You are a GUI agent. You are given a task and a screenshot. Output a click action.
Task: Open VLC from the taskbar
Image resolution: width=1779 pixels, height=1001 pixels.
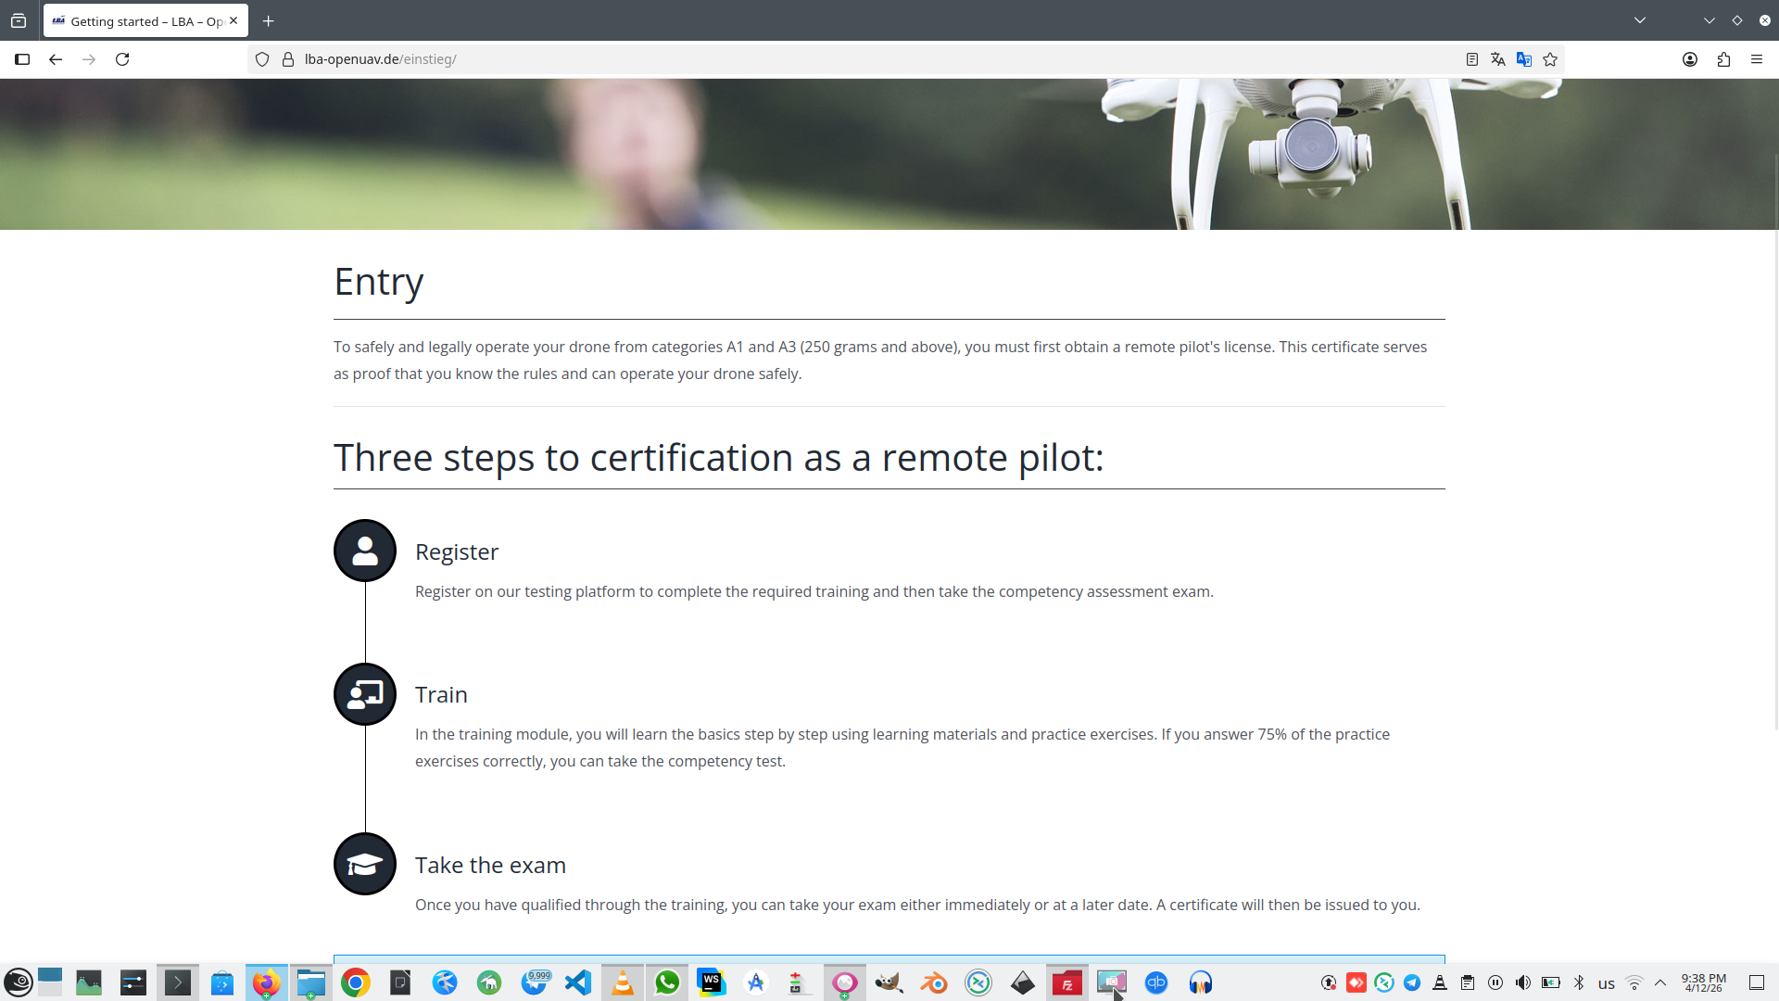tap(623, 982)
